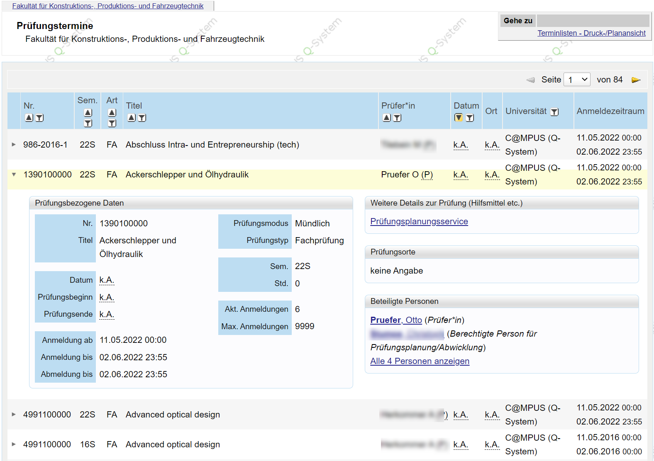
Task: Click Advanced optical design title in 22S row
Action: [173, 415]
